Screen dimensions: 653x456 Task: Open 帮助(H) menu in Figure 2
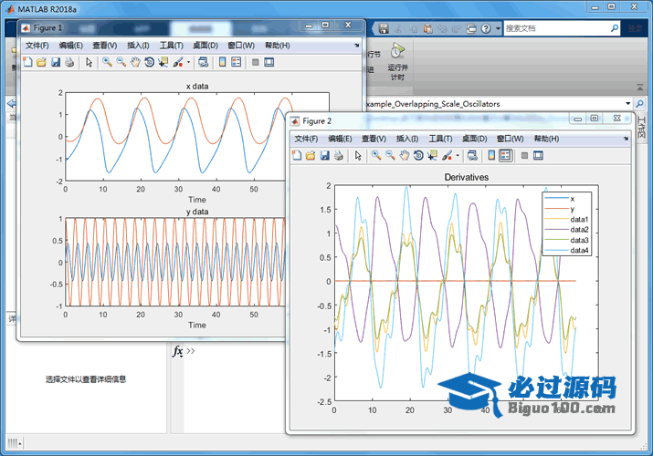(546, 139)
